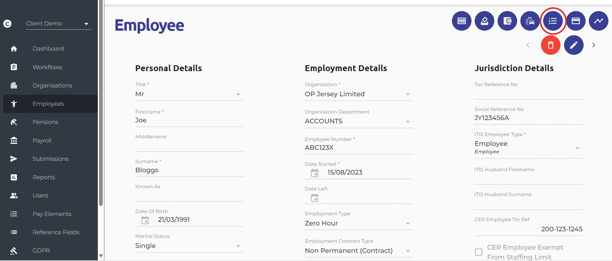This screenshot has height=261, width=612.
Task: Go to previous employee chevron
Action: 528,45
